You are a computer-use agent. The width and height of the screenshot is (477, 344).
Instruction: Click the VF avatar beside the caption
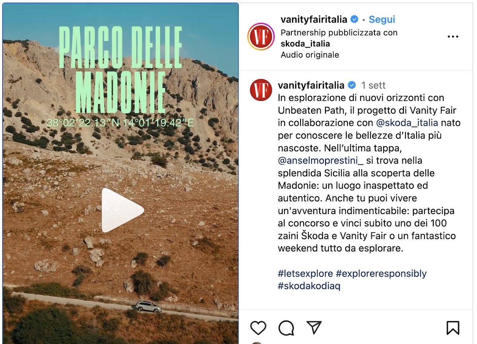coord(261,90)
